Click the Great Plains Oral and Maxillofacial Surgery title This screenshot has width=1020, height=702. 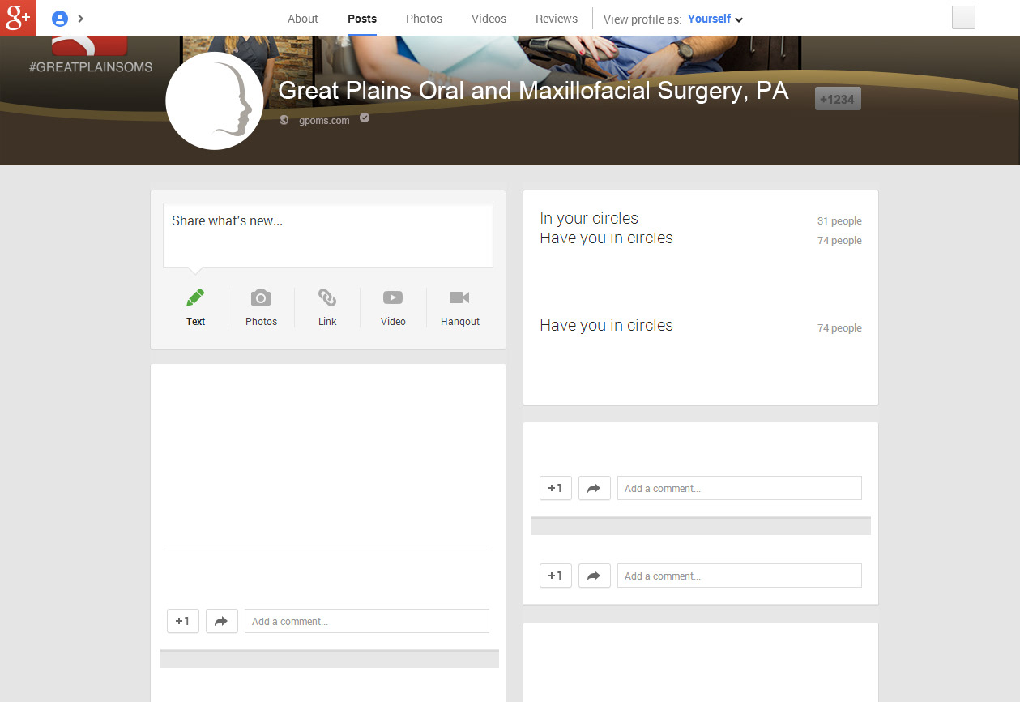pyautogui.click(x=533, y=91)
